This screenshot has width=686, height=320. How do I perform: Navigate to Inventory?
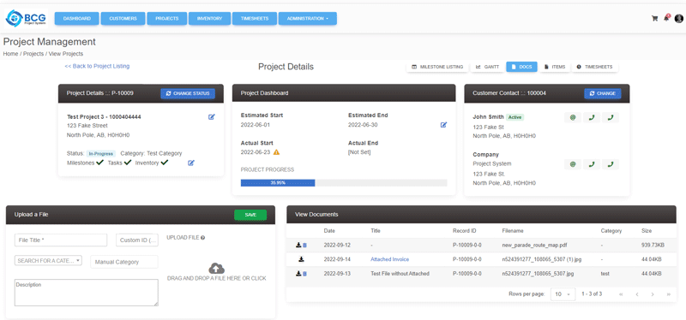(209, 18)
